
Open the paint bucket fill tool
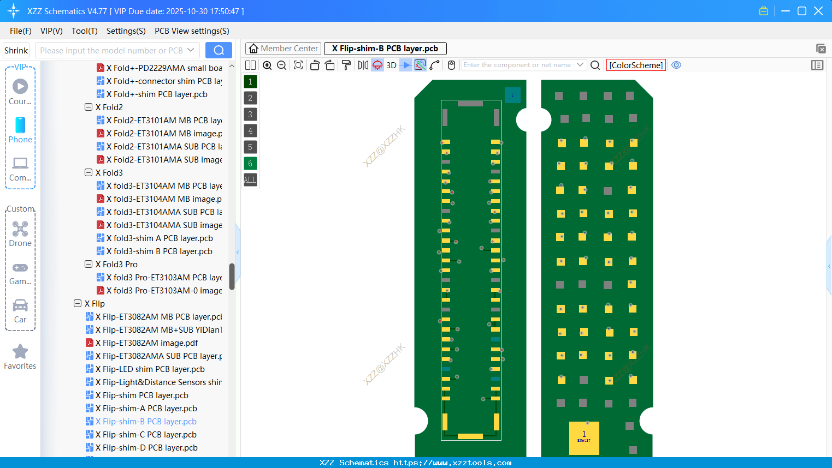tap(346, 65)
